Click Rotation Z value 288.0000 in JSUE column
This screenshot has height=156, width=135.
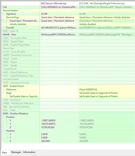coord(84,141)
